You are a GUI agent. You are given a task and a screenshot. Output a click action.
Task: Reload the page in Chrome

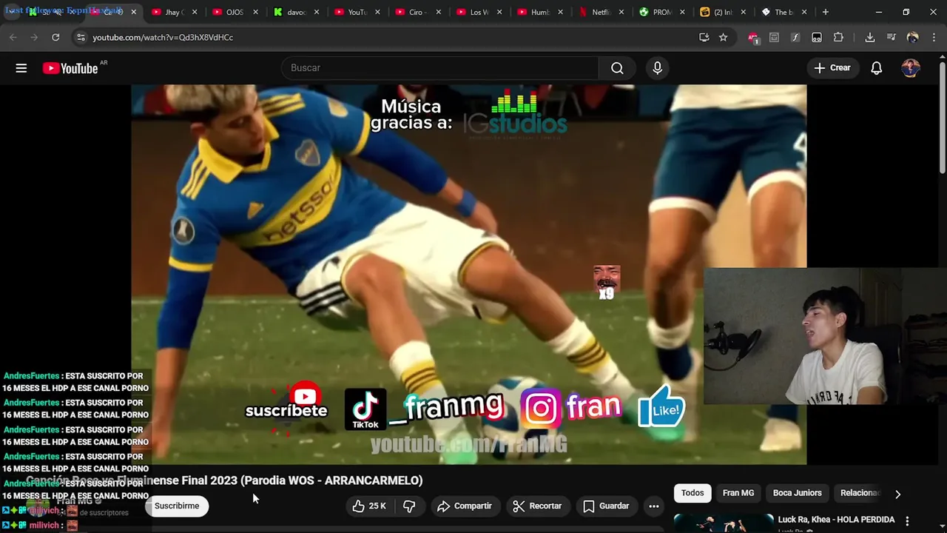point(55,37)
